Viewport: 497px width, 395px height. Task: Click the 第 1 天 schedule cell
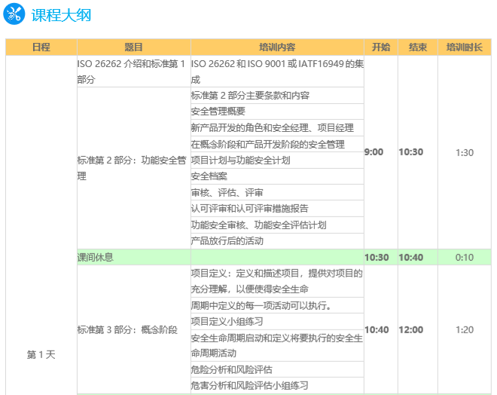pyautogui.click(x=41, y=354)
